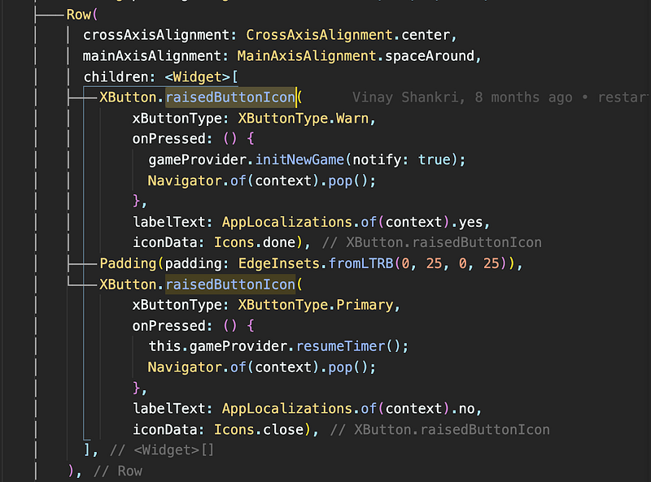
Task: Click the this.gameProvider reference
Action: (x=217, y=346)
